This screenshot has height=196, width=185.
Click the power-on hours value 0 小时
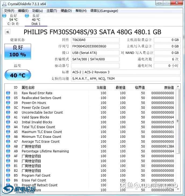pyautogui.click(x=167, y=66)
